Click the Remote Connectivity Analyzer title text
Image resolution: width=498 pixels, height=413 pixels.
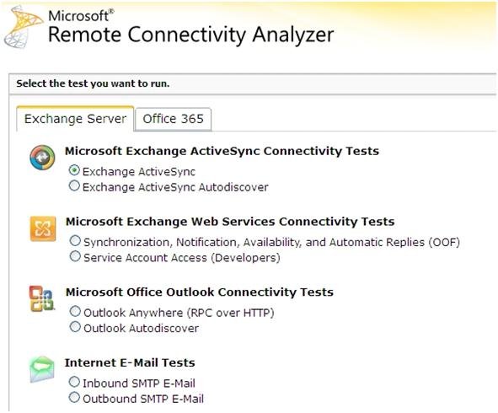(x=191, y=35)
